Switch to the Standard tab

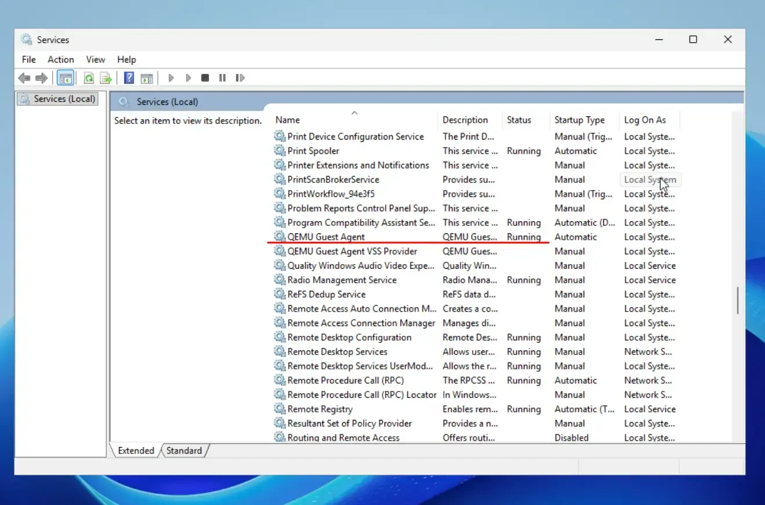pyautogui.click(x=184, y=451)
